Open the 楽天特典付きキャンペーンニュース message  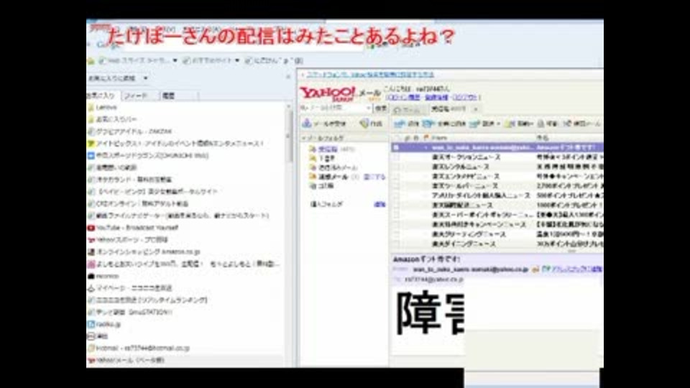[497, 225]
